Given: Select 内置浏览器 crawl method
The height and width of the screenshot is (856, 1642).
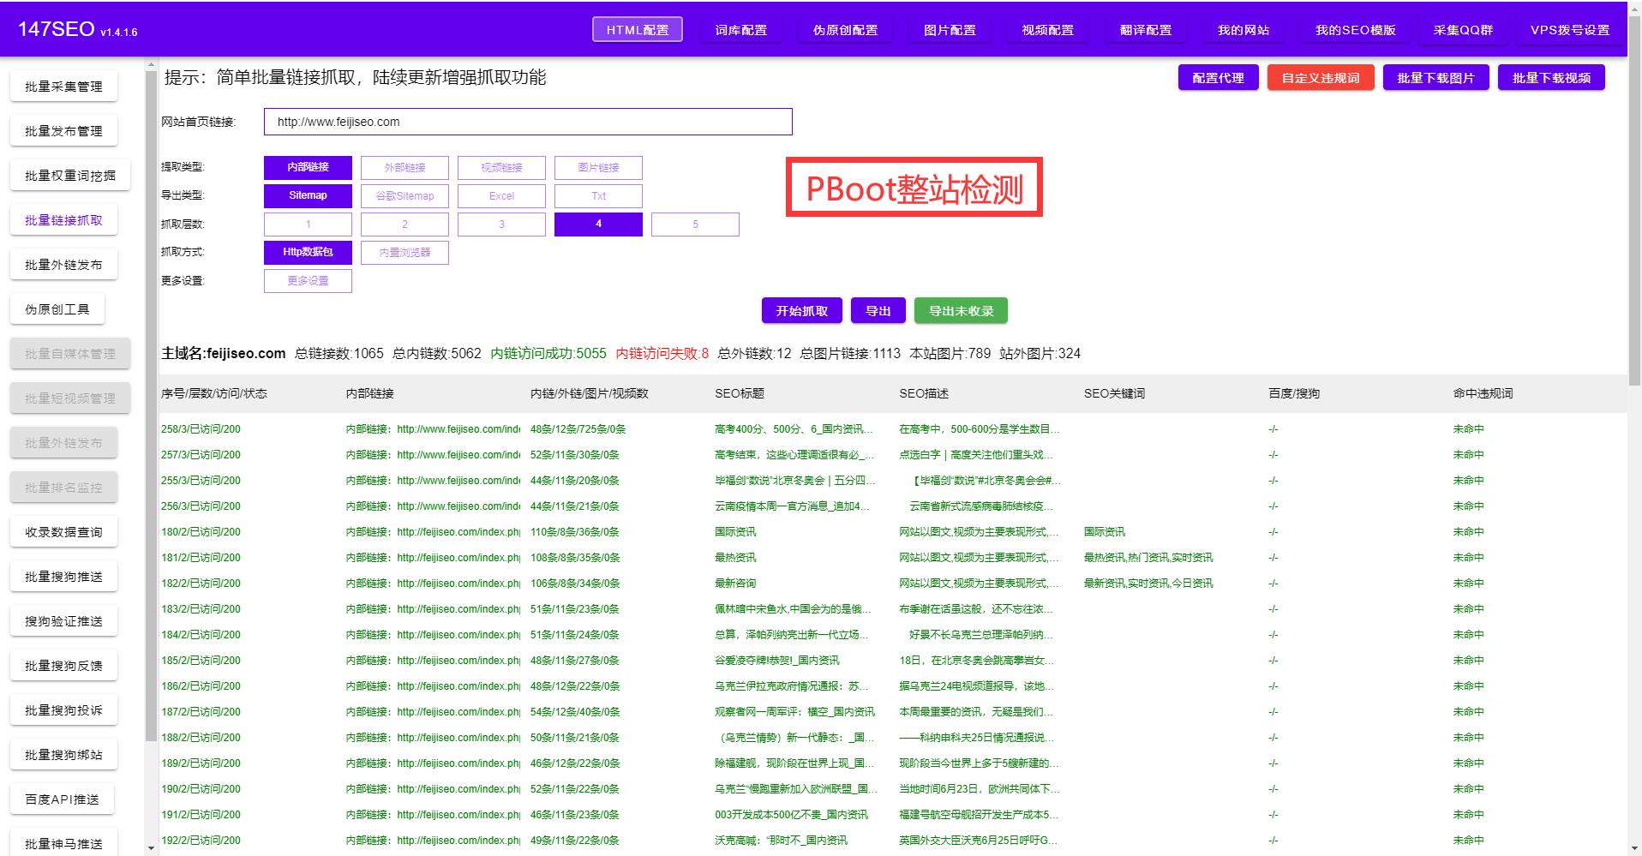Looking at the screenshot, I should tap(405, 252).
